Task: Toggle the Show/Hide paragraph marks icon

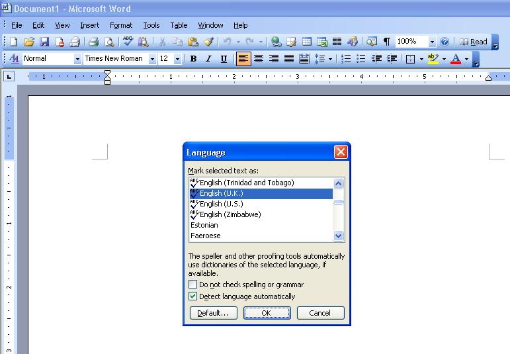Action: tap(386, 42)
